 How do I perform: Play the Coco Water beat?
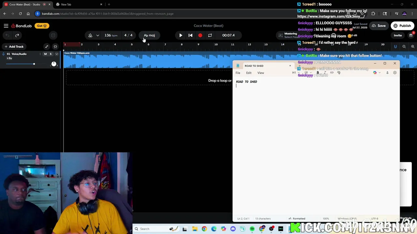coord(181,35)
